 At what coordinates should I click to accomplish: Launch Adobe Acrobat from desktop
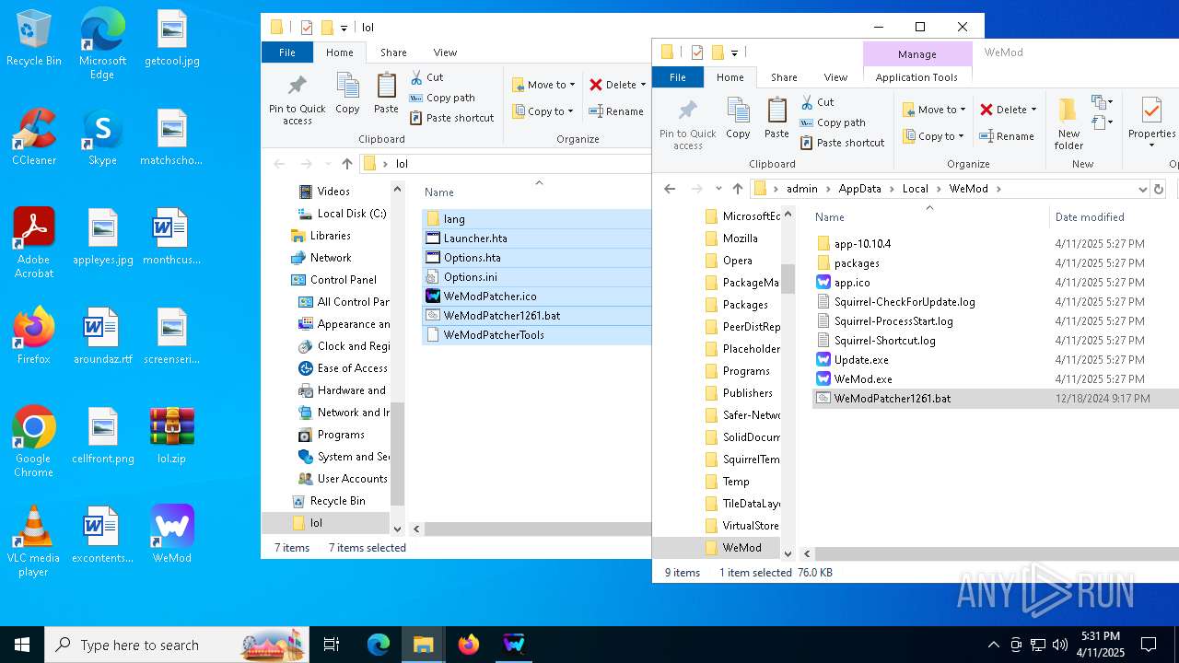(34, 243)
